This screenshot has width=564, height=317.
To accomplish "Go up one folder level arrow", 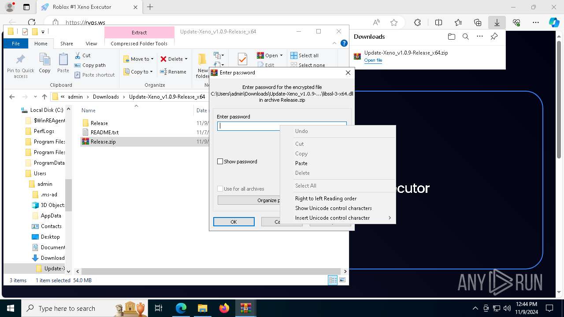I will (45, 97).
